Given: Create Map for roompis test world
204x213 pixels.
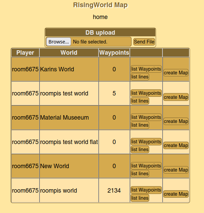Looking at the screenshot, I should click(176, 97).
